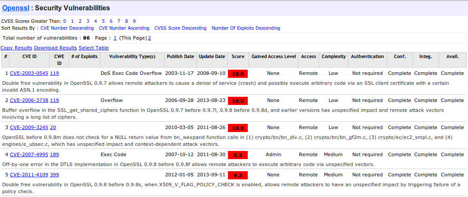Screen dimensions: 468x197
Task: Open CWE ID 399 link
Action: (x=54, y=175)
